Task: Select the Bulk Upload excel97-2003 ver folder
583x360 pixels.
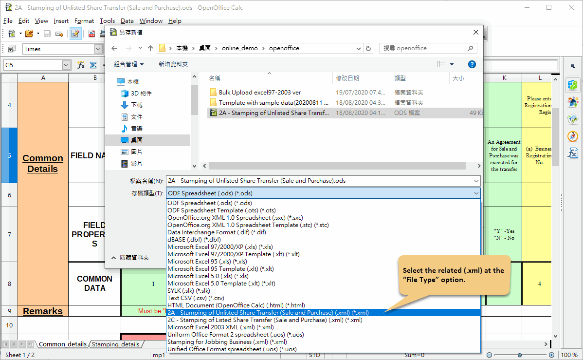Action: pyautogui.click(x=259, y=93)
